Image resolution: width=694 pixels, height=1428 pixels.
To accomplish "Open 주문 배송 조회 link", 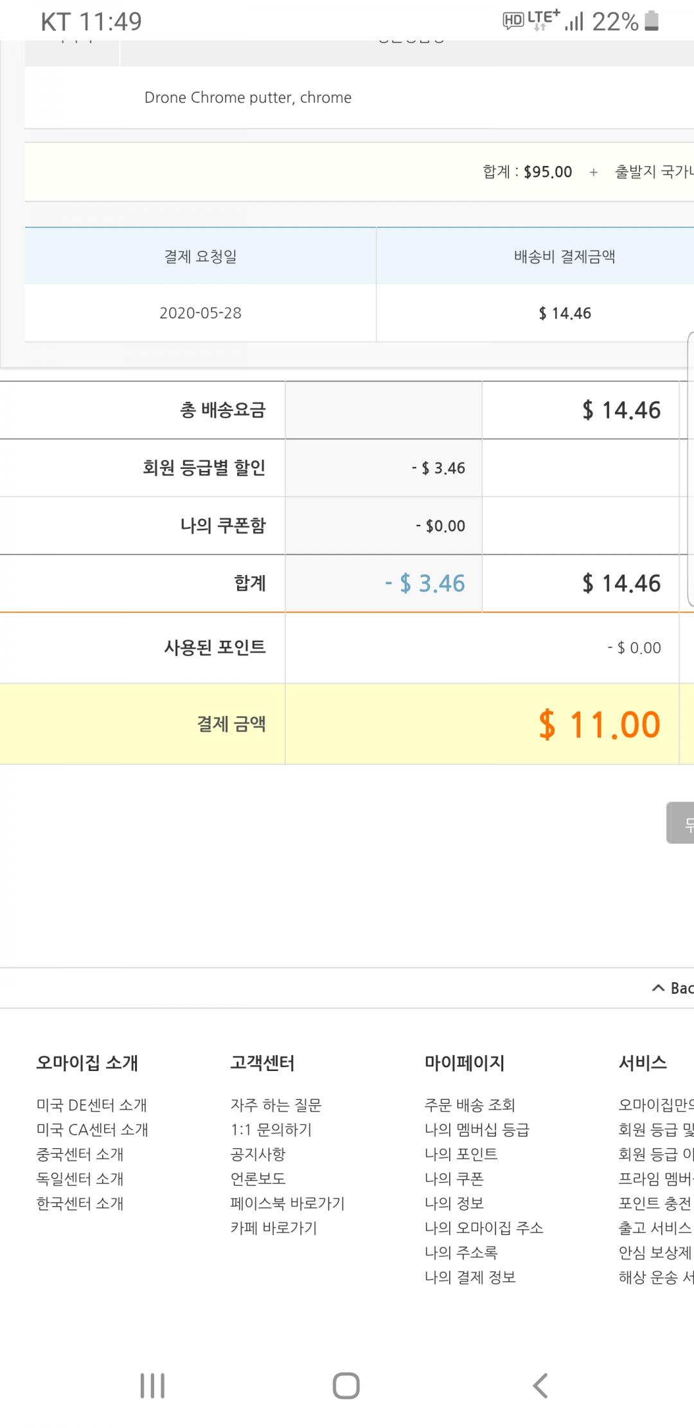I will coord(470,1105).
